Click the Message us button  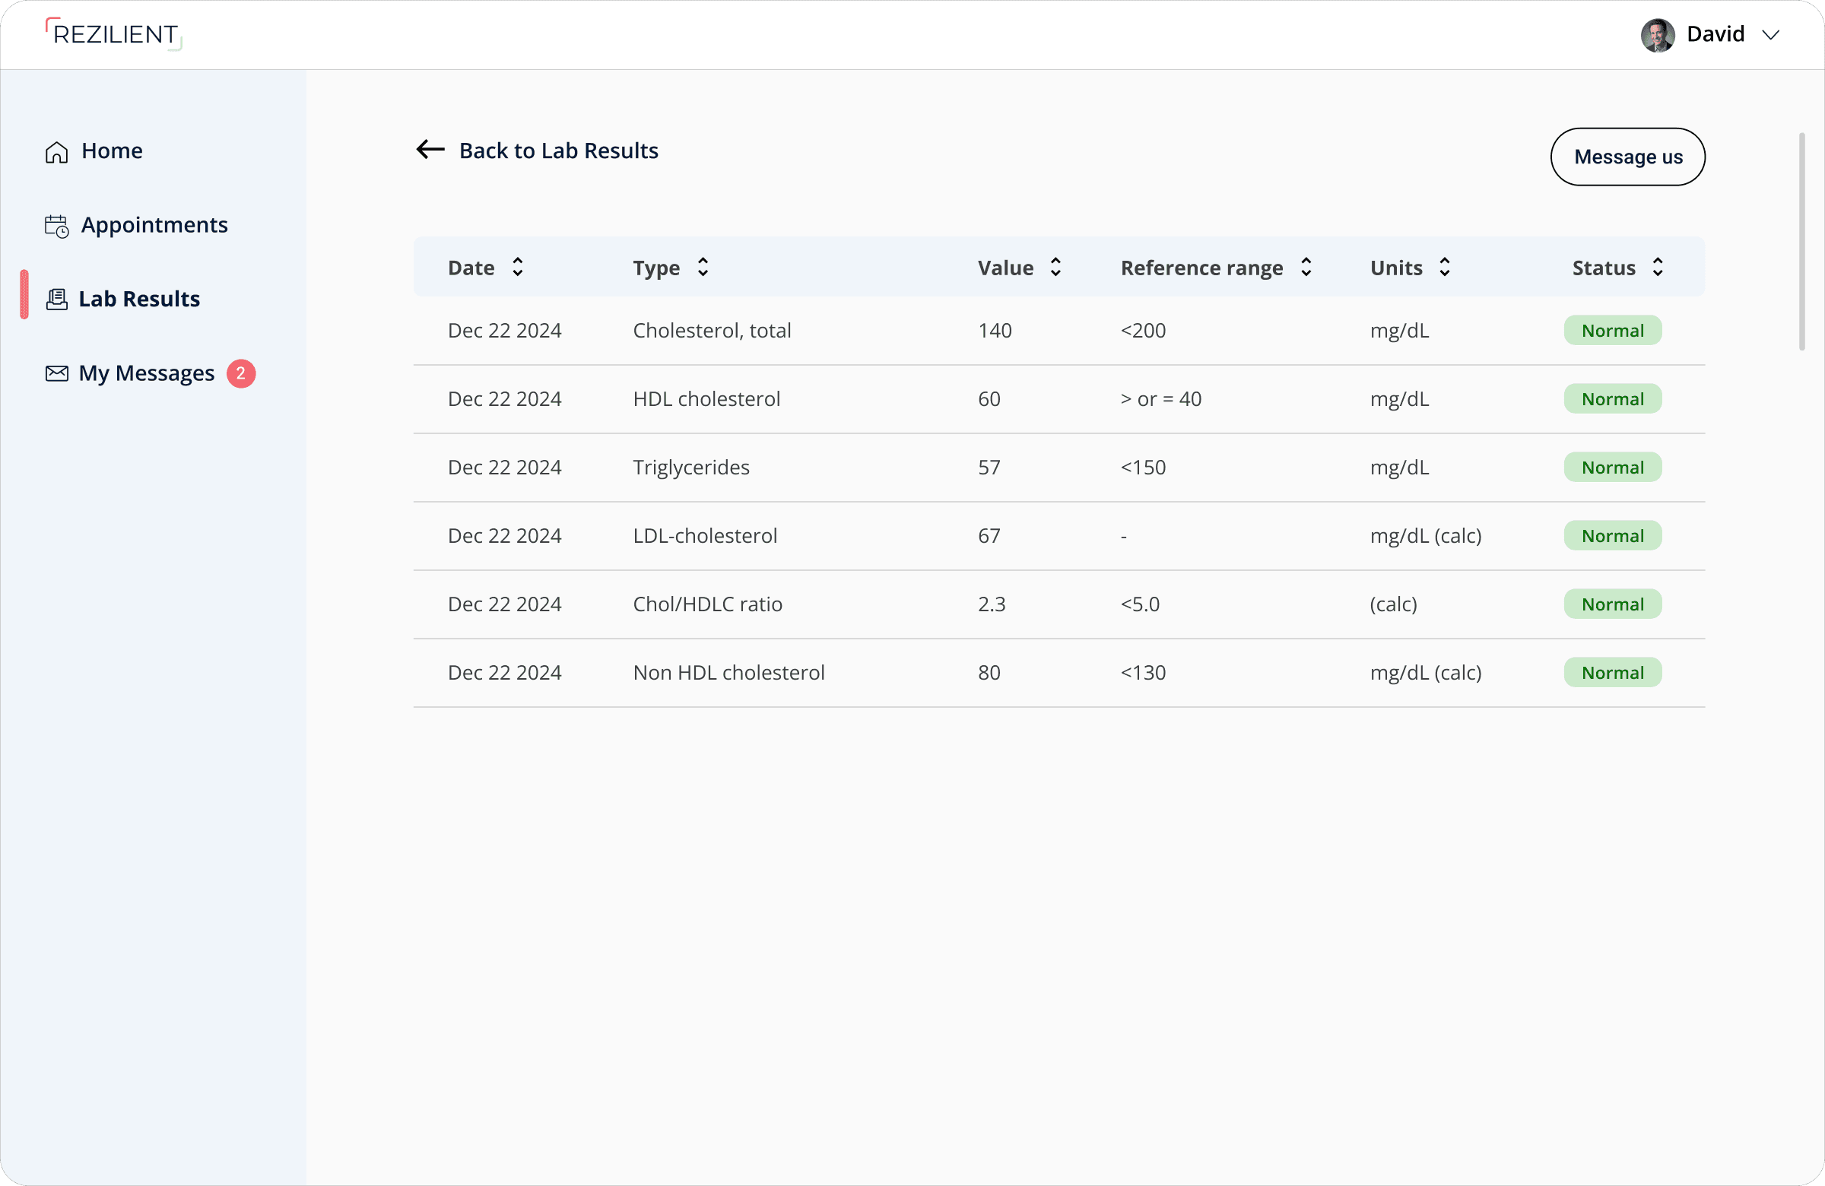tap(1627, 157)
